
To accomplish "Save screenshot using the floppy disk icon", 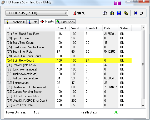I will pos(119,13).
